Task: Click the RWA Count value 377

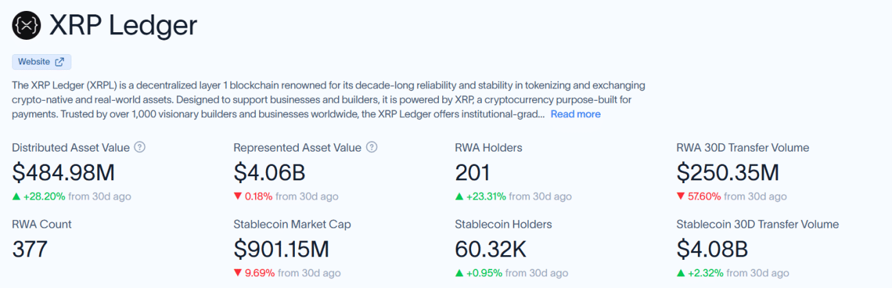Action: [x=29, y=249]
